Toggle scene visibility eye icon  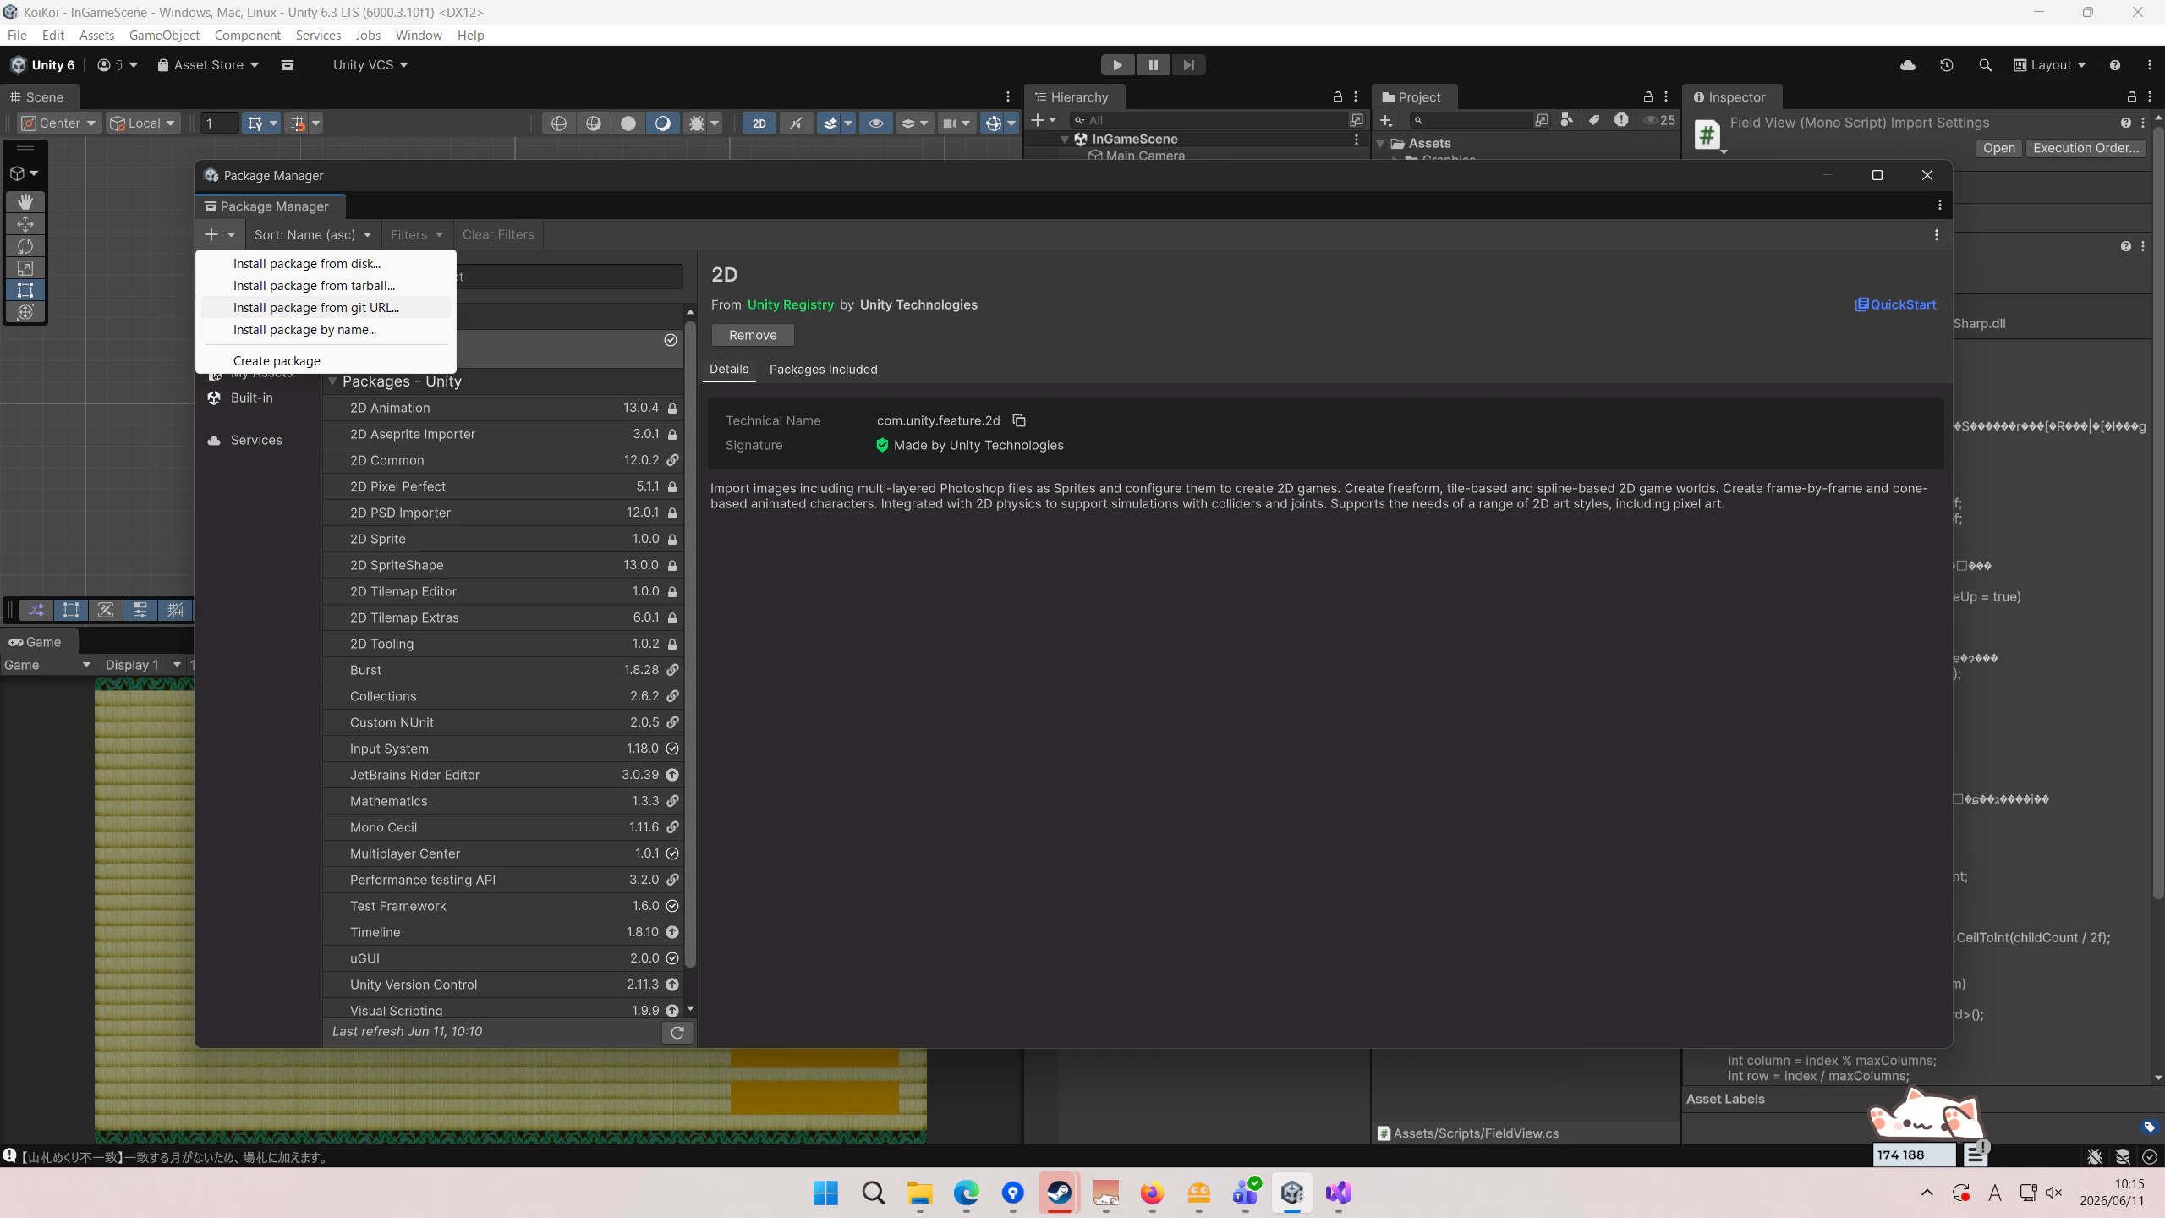[x=876, y=123]
